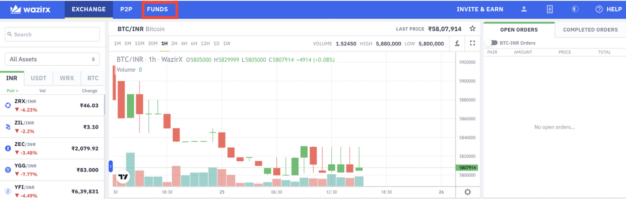Switch to the BTC market tab
Screen dimensions: 626x199
point(93,78)
